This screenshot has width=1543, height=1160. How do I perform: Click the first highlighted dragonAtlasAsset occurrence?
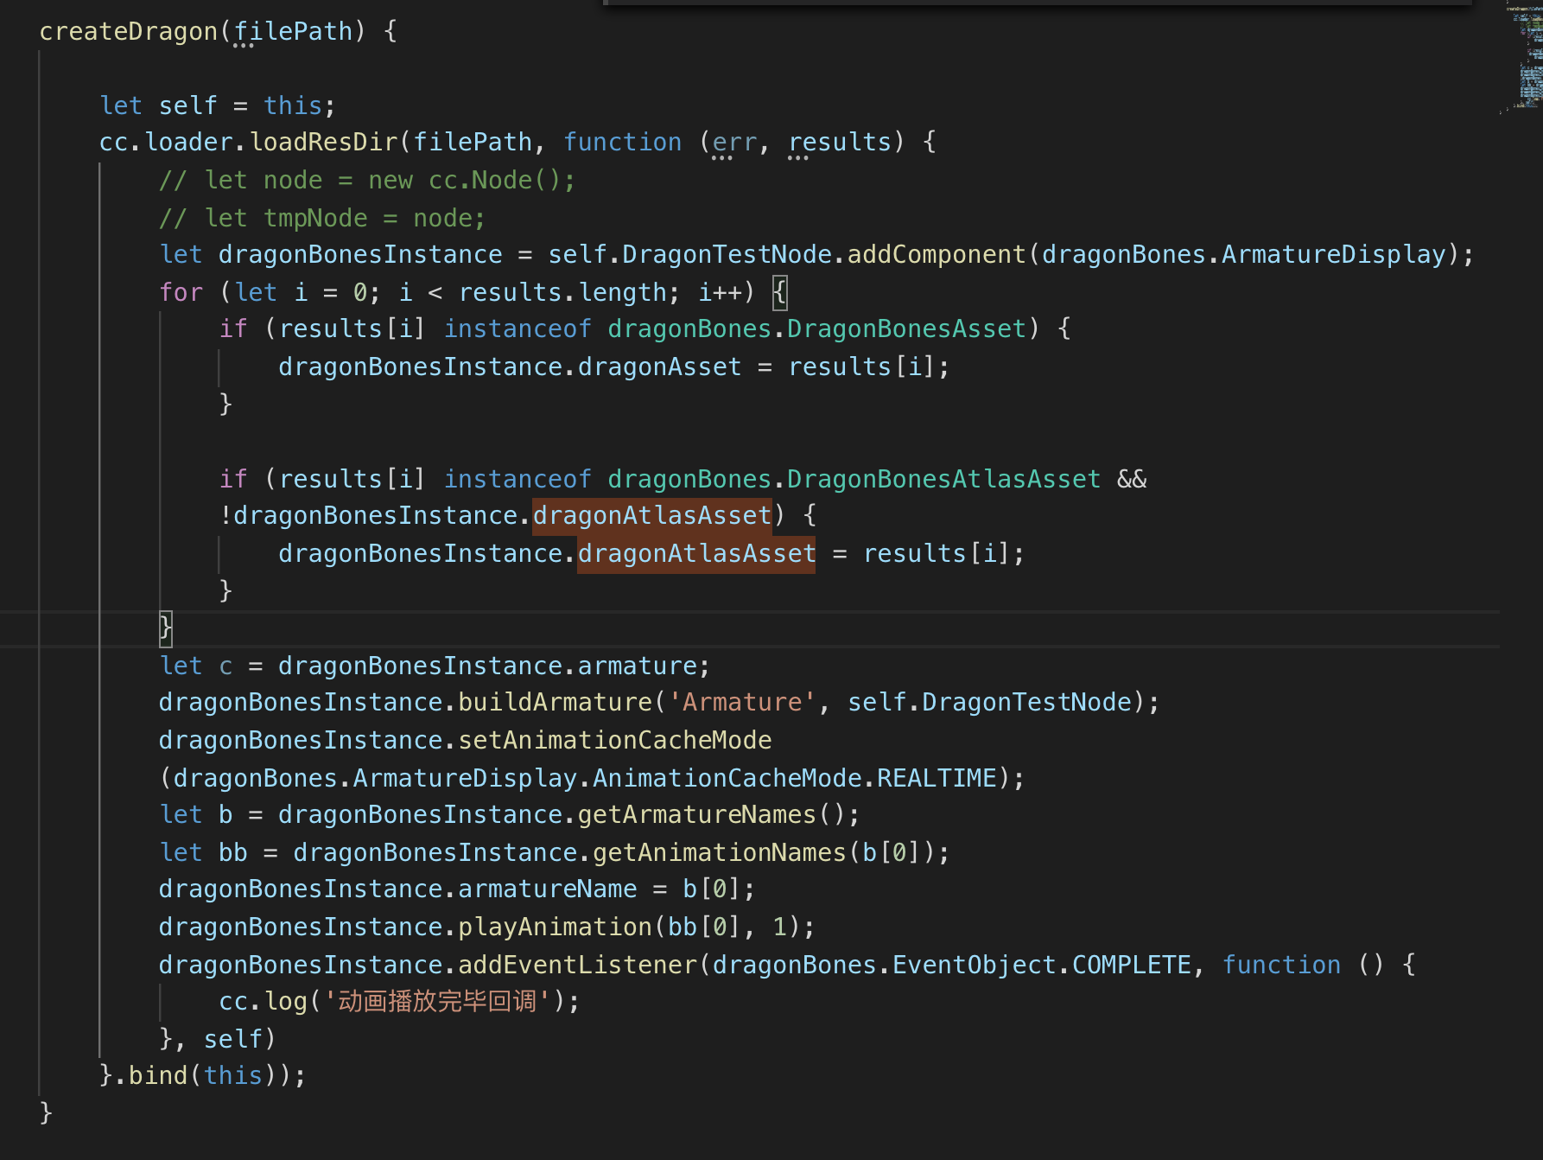(652, 515)
